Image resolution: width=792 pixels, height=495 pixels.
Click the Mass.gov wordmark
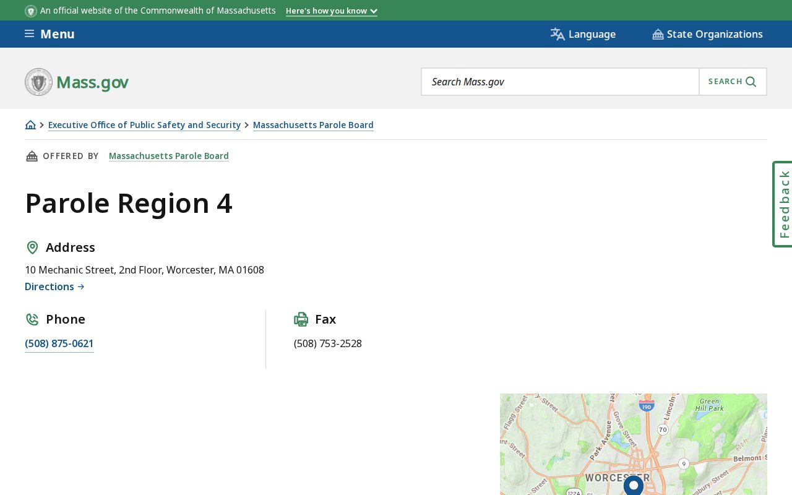[92, 82]
